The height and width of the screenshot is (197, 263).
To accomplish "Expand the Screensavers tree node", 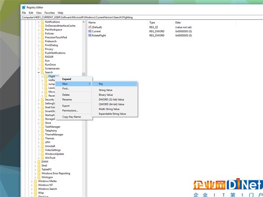I will (x=39, y=69).
